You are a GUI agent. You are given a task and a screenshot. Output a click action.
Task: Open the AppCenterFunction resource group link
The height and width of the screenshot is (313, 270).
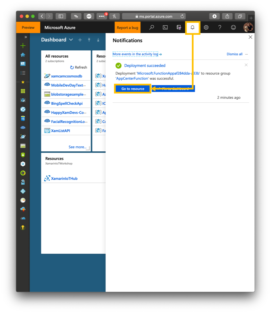pos(132,78)
